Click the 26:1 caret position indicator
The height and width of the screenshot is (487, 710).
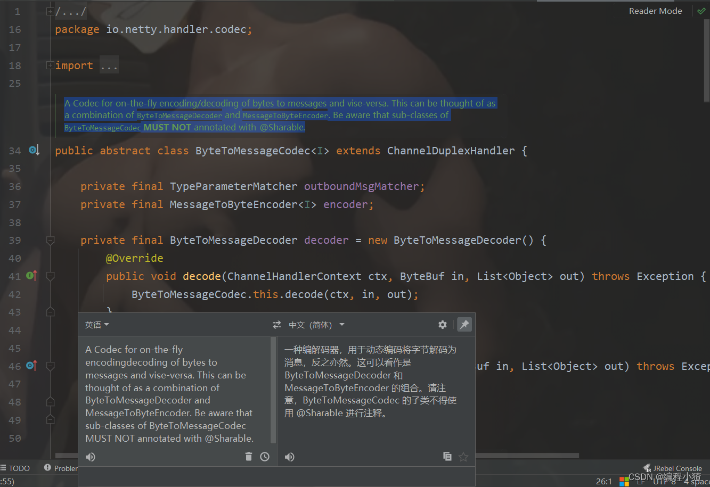click(x=604, y=481)
